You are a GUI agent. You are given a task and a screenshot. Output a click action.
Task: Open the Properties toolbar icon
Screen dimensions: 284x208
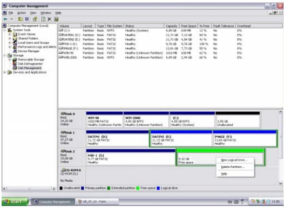(x=35, y=19)
